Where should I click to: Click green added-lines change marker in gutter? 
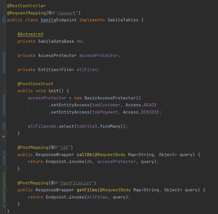click(x=4, y=190)
